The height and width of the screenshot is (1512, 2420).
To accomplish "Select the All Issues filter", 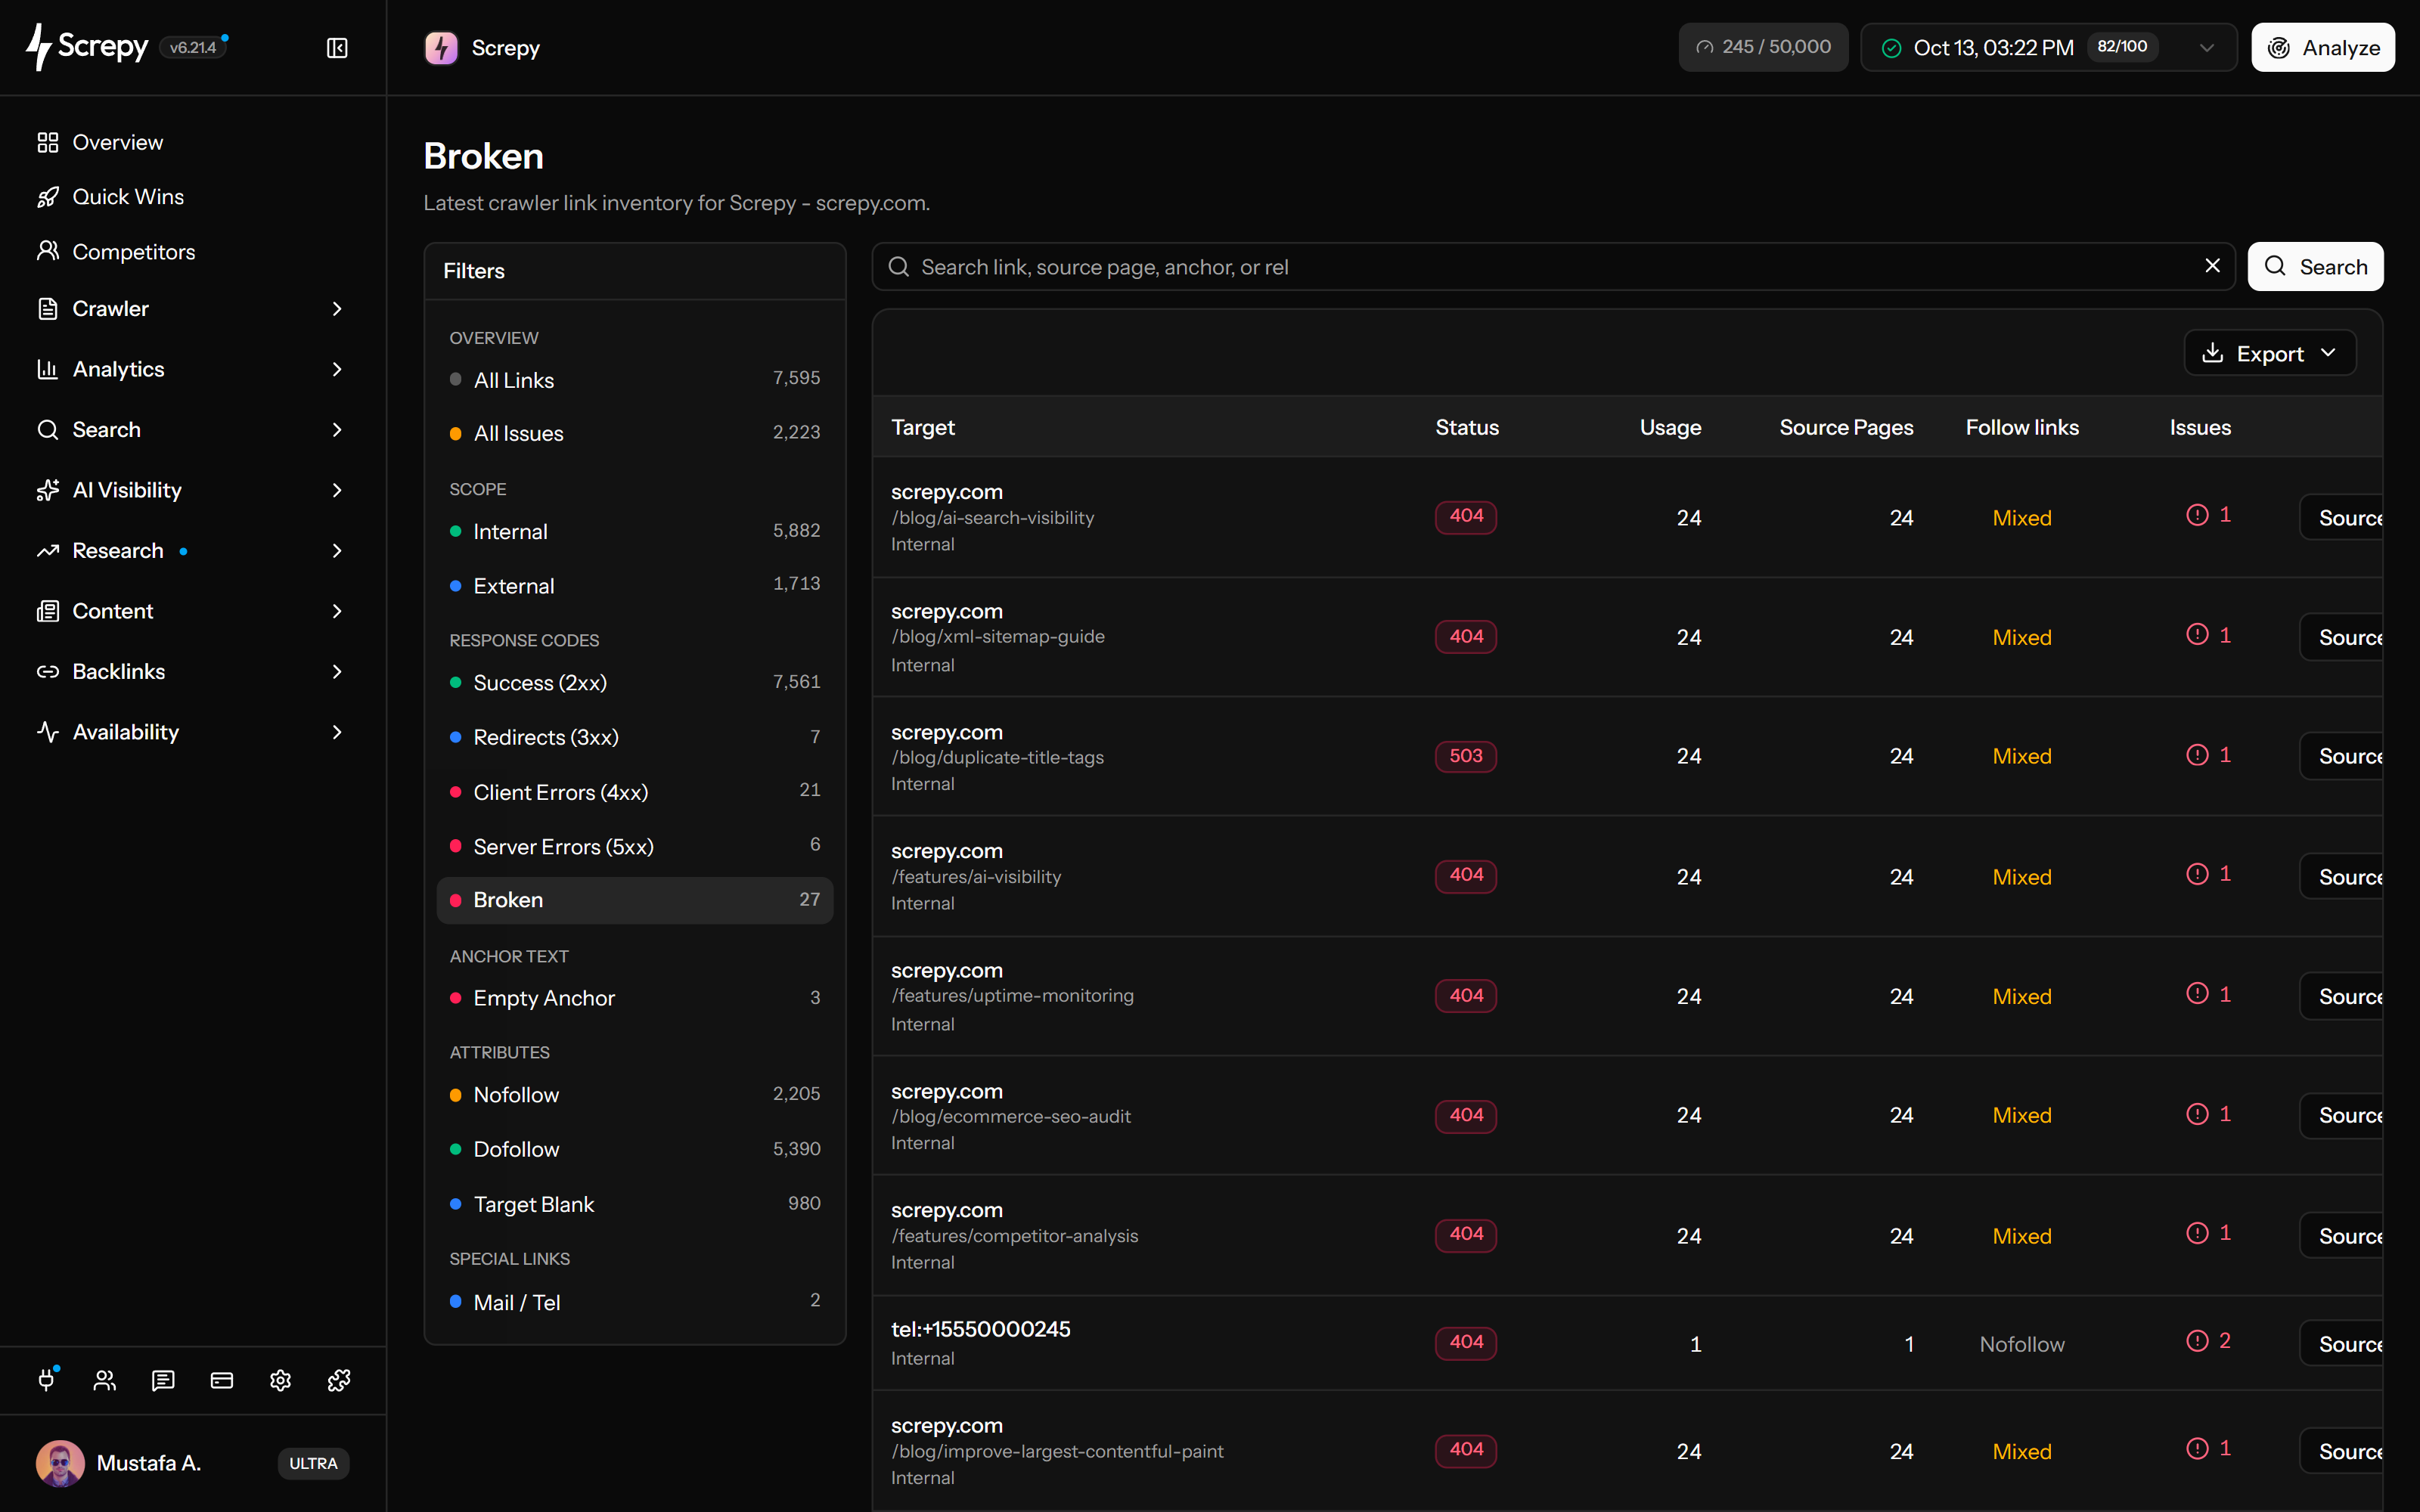I will point(635,433).
